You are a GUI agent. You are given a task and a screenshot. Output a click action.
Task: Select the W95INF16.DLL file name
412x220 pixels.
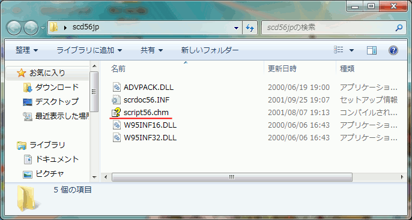[x=150, y=125]
